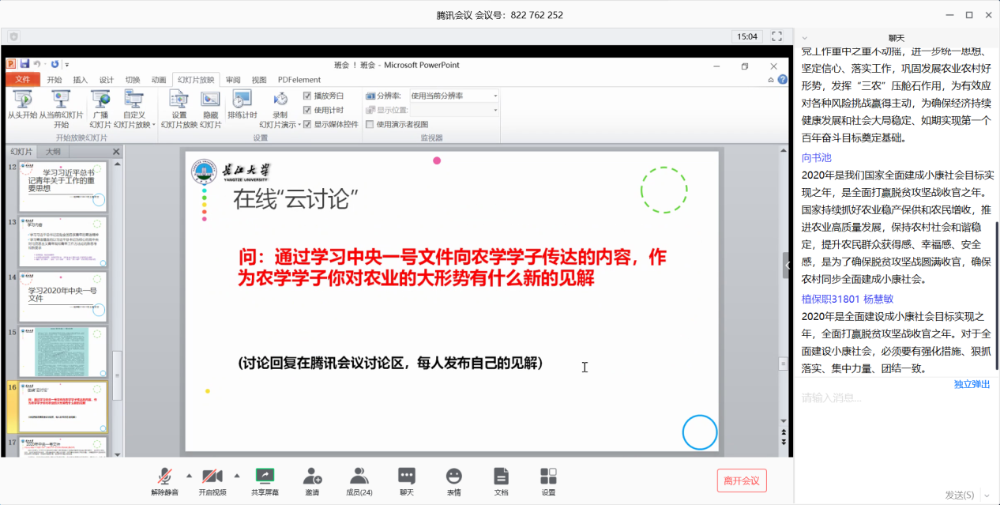Image resolution: width=1000 pixels, height=505 pixels.
Task: Open the 设置 settings icon in meeting toolbar
Action: (548, 477)
